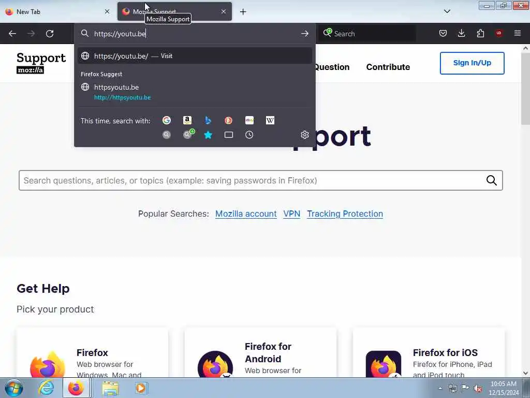Show hidden system tray icons
Viewport: 530px width, 398px height.
coord(440,388)
